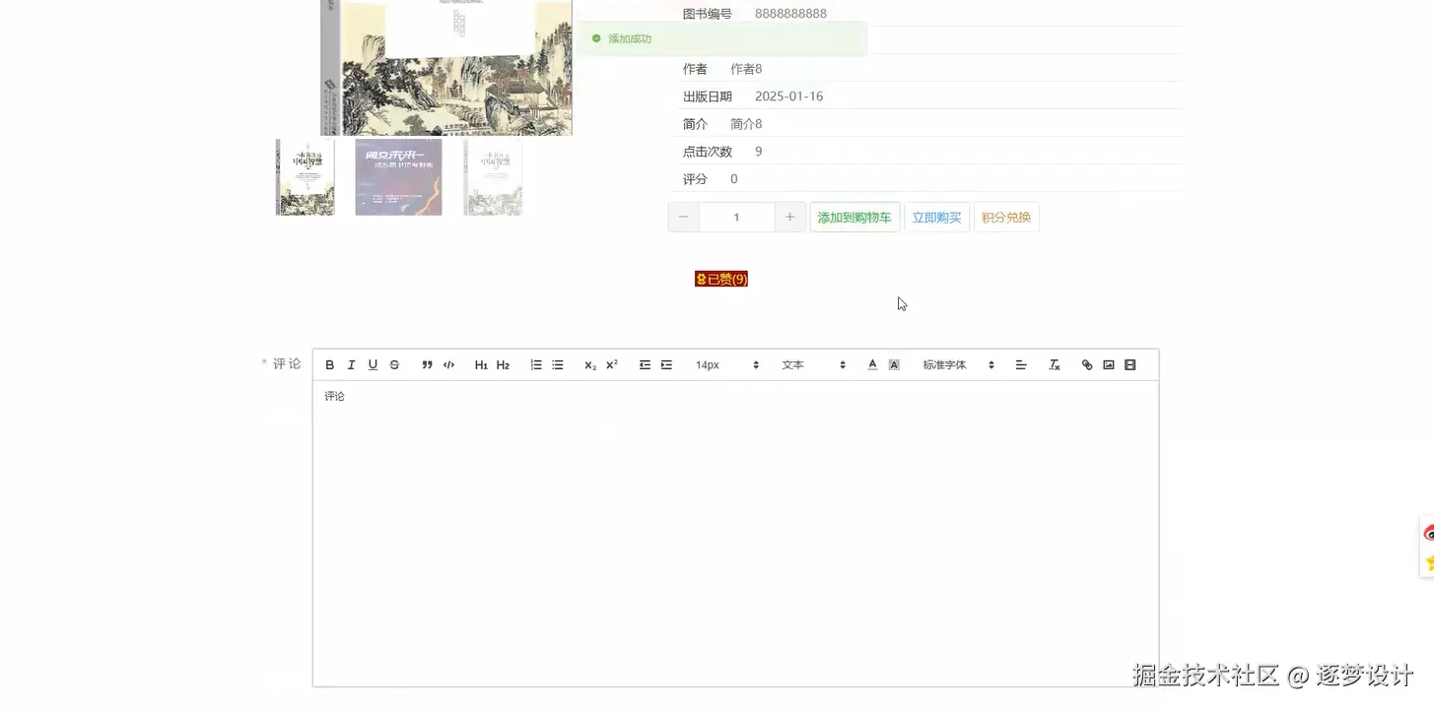
Task: Apply H1 heading style
Action: coord(481,364)
